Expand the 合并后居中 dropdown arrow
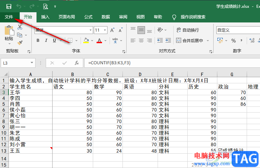This screenshot has width=260, height=168. click(208, 40)
